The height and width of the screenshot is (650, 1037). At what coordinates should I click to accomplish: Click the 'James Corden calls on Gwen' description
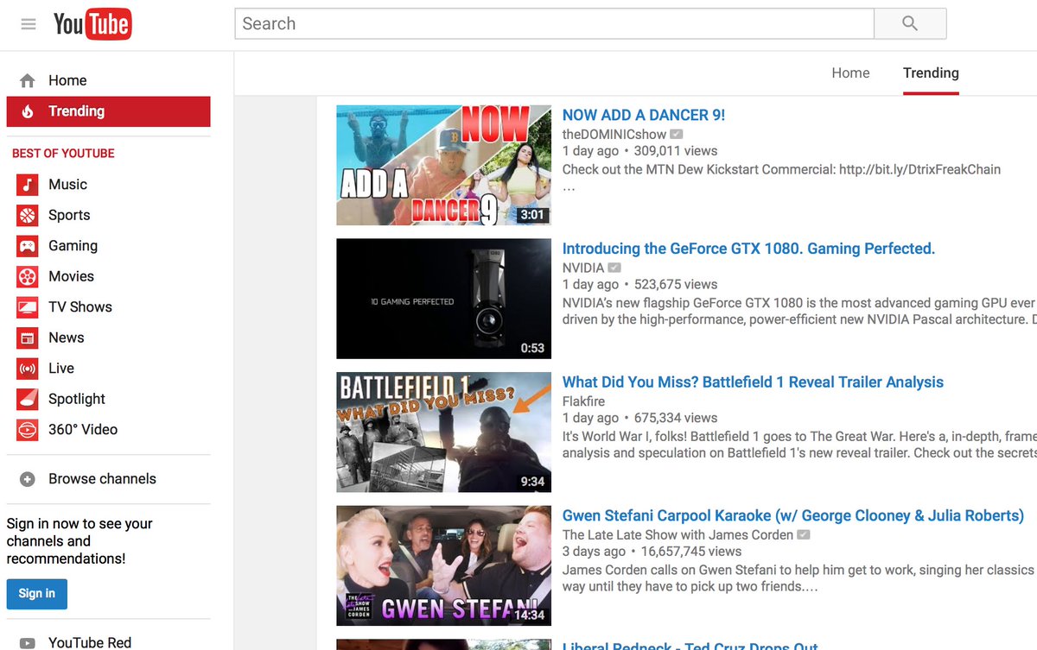tap(798, 578)
